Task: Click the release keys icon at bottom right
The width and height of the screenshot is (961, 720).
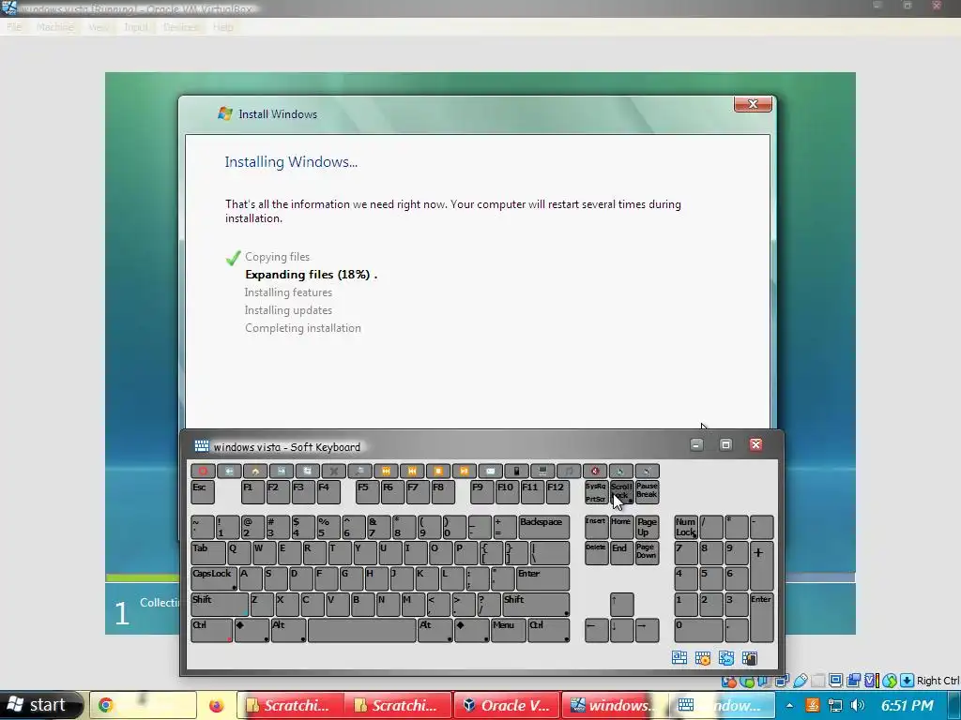Action: (x=750, y=657)
